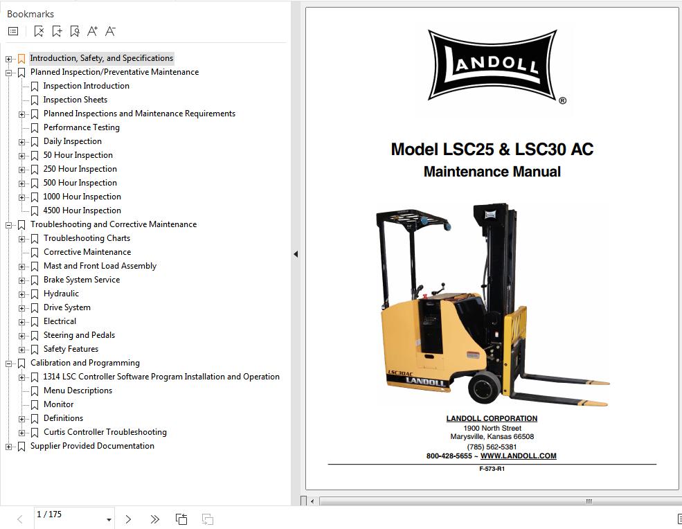Click the grayed next view icon
The image size is (682, 529).
point(208,519)
